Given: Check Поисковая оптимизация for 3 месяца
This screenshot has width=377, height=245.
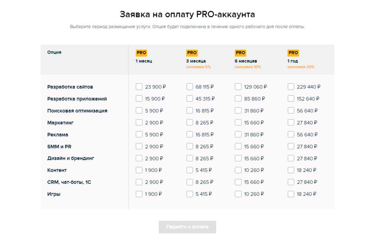Looking at the screenshot, I should [190, 111].
